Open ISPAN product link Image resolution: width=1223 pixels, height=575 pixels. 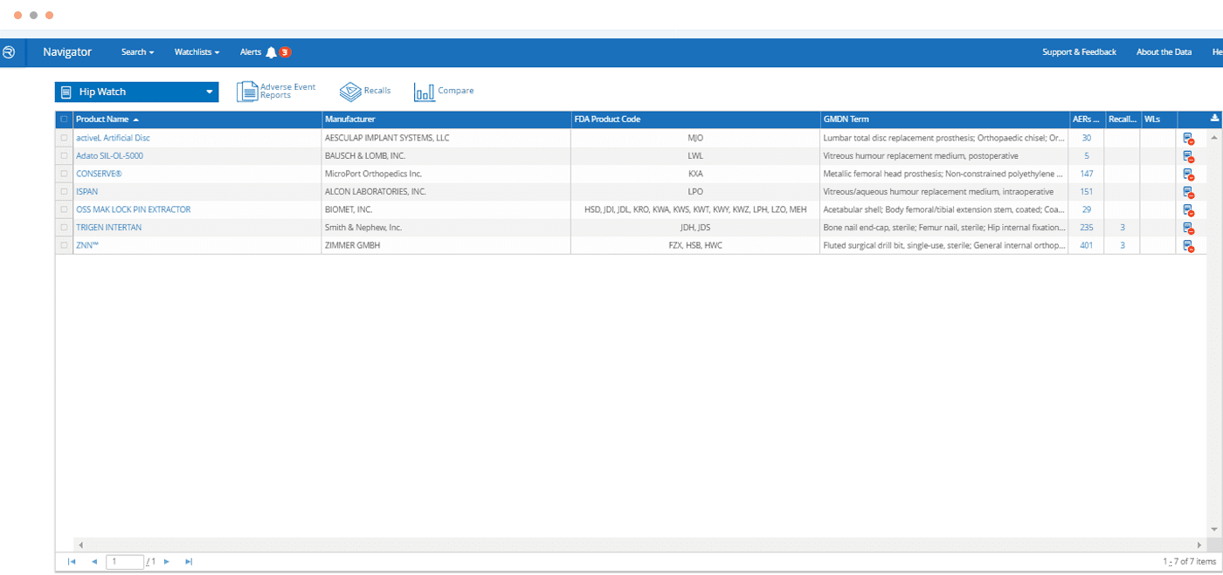click(x=86, y=192)
